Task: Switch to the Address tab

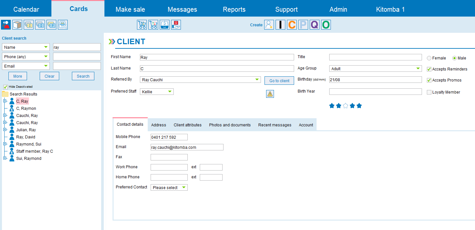Action: [x=159, y=125]
